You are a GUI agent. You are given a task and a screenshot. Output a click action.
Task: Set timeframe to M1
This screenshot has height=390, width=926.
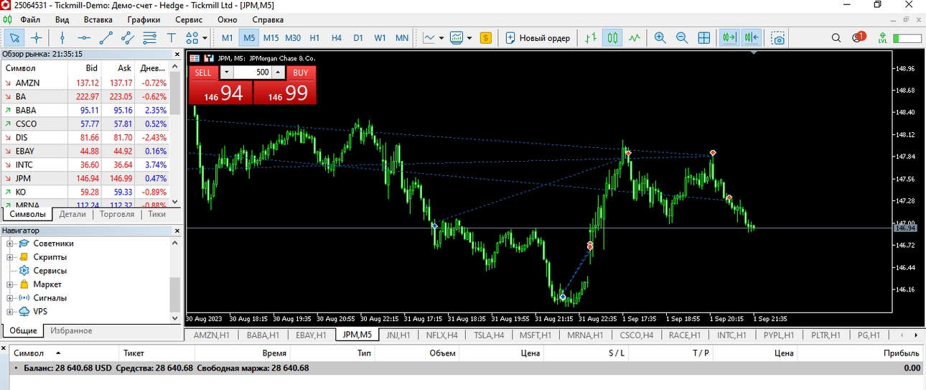(x=228, y=38)
